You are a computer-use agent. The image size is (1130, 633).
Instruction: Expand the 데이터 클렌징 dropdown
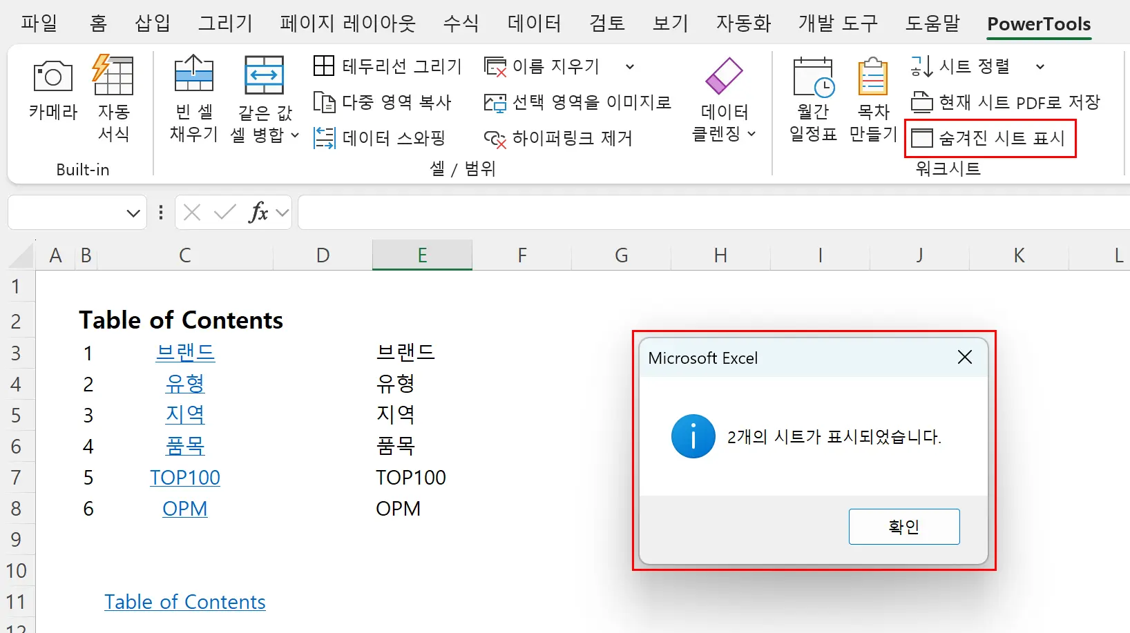[x=753, y=135]
